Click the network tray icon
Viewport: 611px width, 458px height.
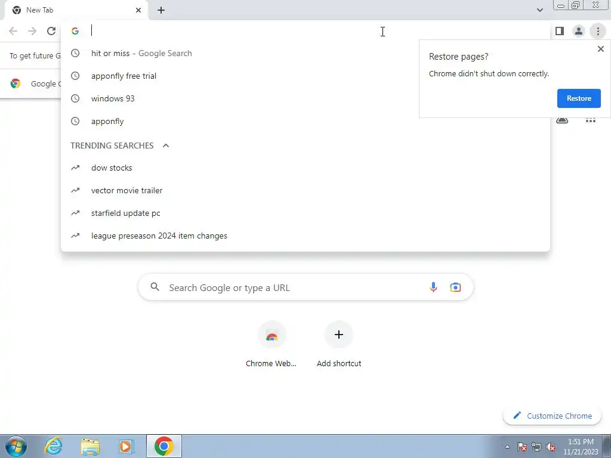click(x=536, y=447)
